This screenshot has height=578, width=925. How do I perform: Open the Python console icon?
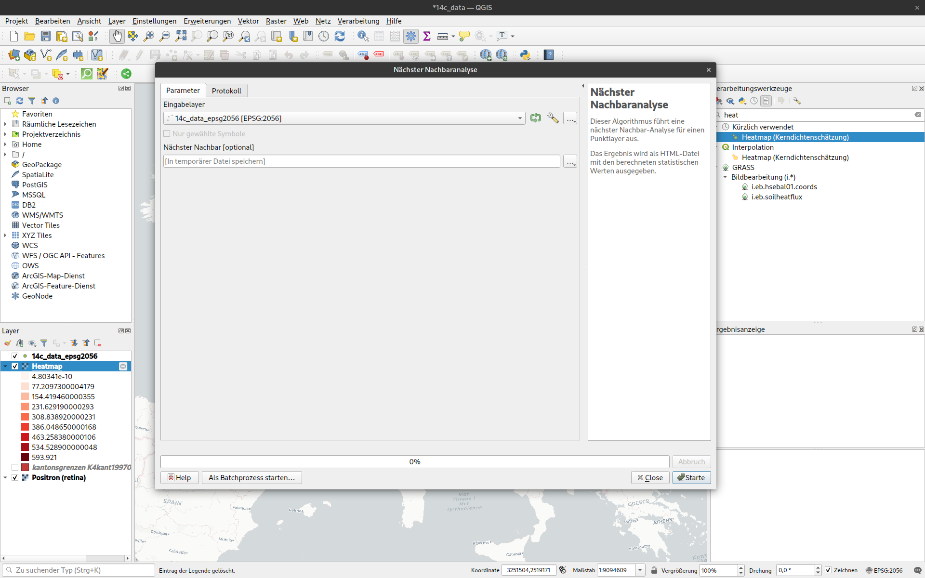point(525,55)
